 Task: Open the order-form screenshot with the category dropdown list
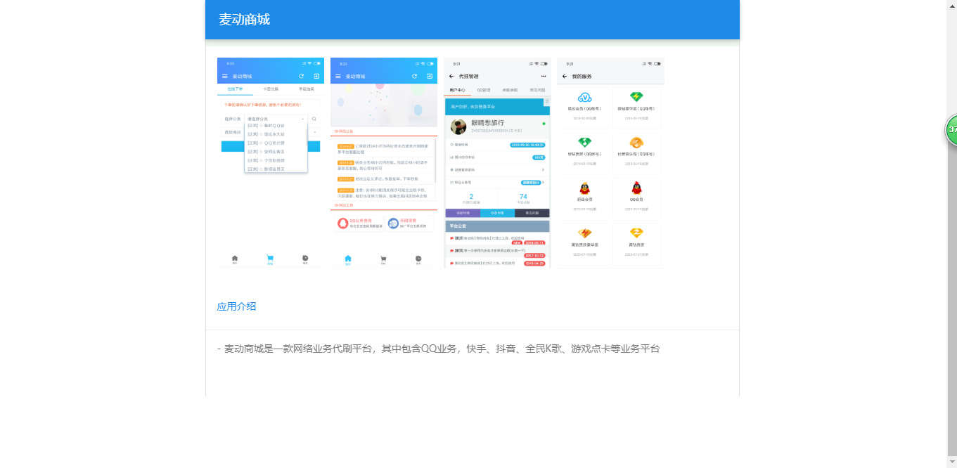271,162
